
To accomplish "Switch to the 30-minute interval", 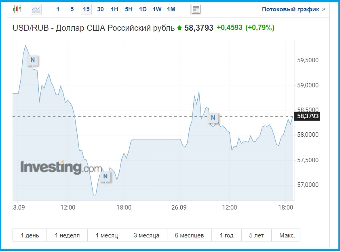I will 100,9.
